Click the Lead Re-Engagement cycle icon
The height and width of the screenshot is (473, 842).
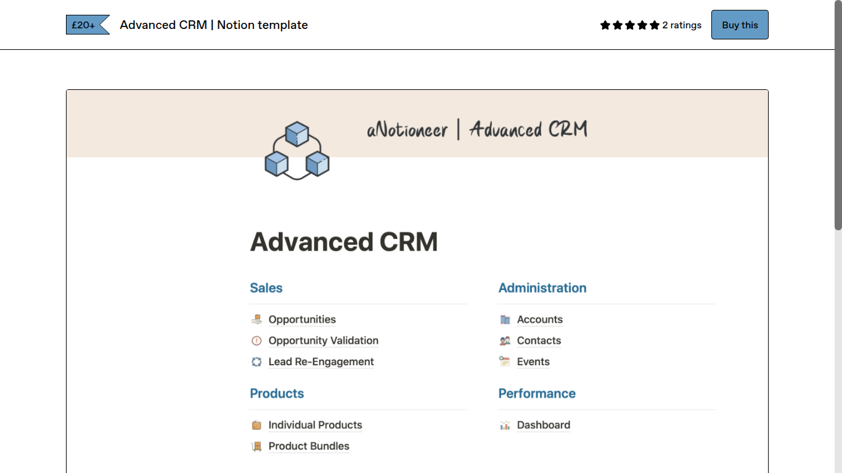(x=257, y=362)
